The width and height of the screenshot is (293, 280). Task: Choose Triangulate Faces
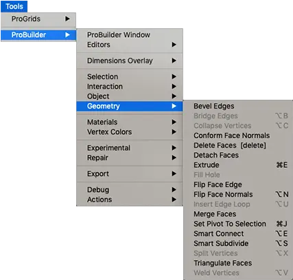[238, 263]
